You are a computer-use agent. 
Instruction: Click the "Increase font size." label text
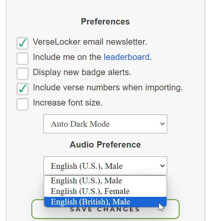pos(68,103)
